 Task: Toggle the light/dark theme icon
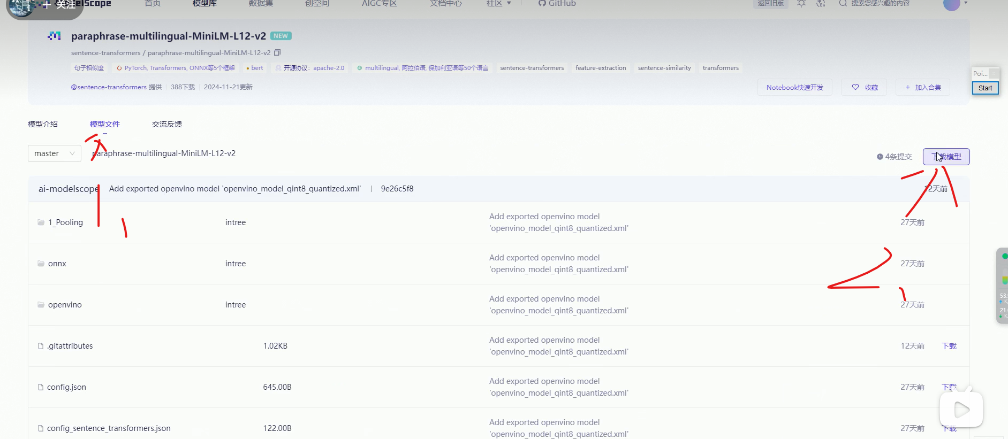801,4
